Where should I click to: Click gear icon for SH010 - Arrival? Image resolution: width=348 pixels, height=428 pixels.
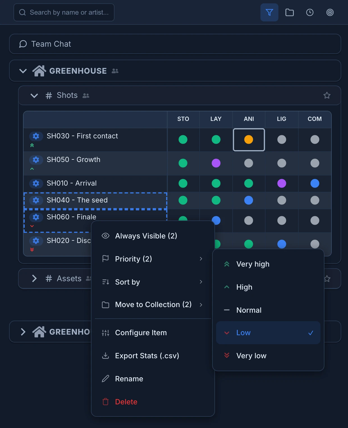[36, 183]
